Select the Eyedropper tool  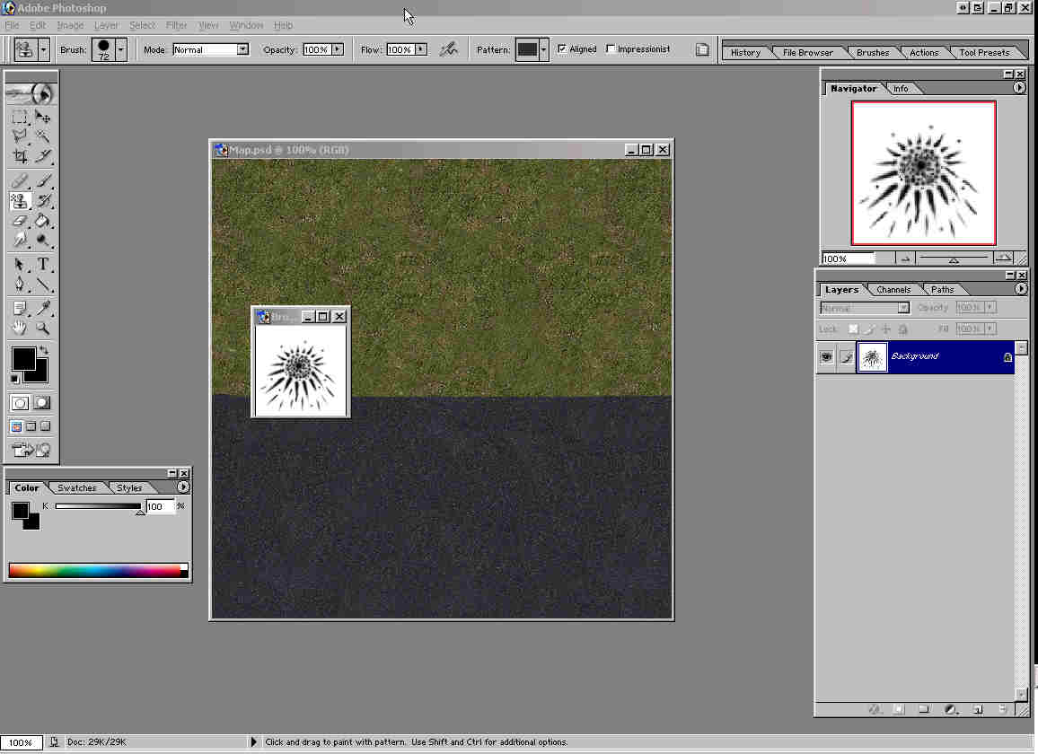click(43, 308)
